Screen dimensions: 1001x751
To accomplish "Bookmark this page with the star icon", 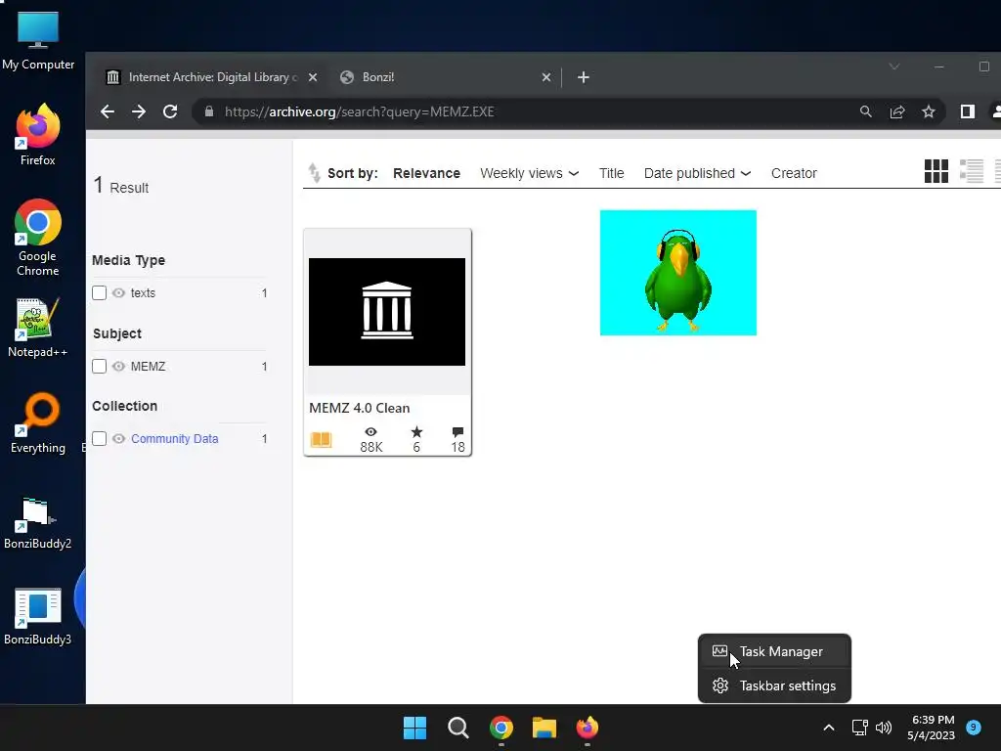I will (929, 111).
